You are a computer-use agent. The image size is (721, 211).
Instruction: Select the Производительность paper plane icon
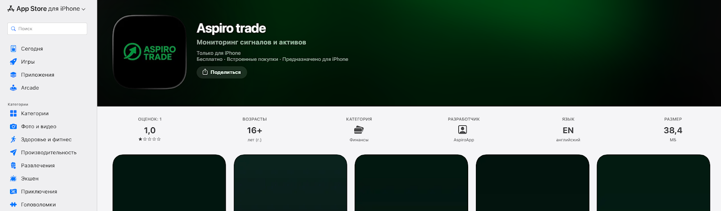coord(13,152)
